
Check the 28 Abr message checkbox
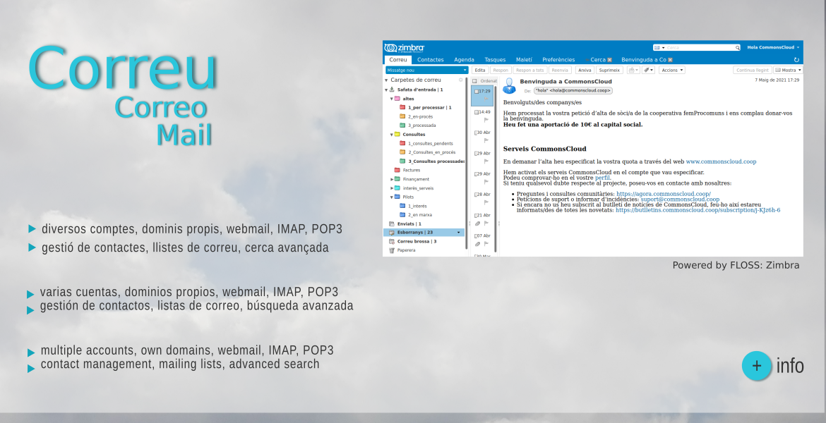[x=477, y=195]
